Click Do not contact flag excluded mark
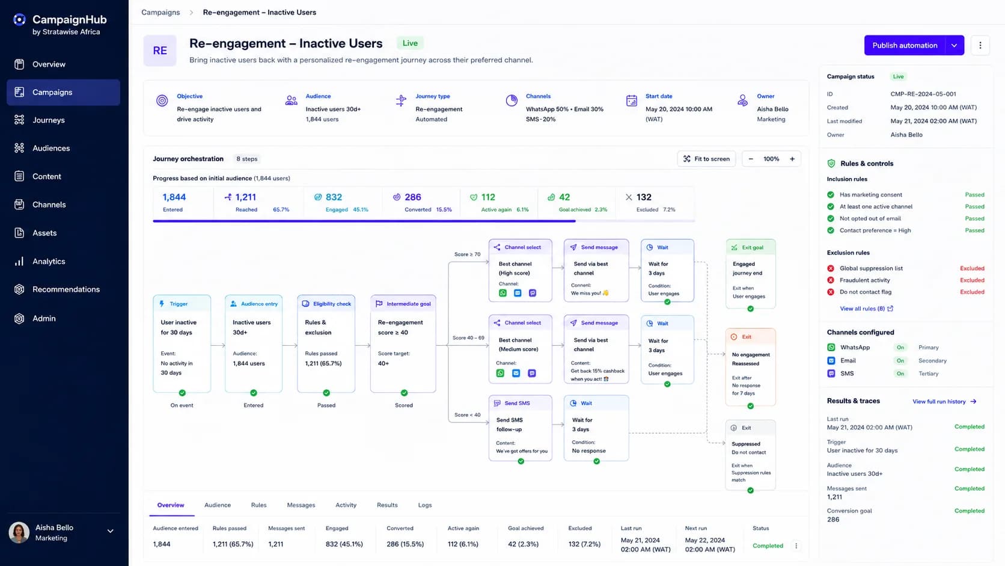Image resolution: width=1005 pixels, height=566 pixels. pos(831,292)
